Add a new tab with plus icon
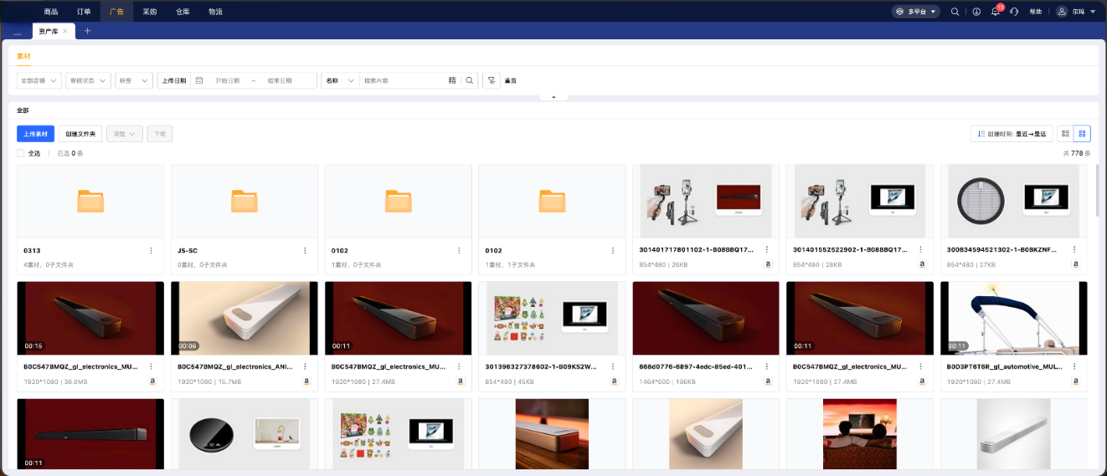The height and width of the screenshot is (476, 1107). (x=87, y=30)
